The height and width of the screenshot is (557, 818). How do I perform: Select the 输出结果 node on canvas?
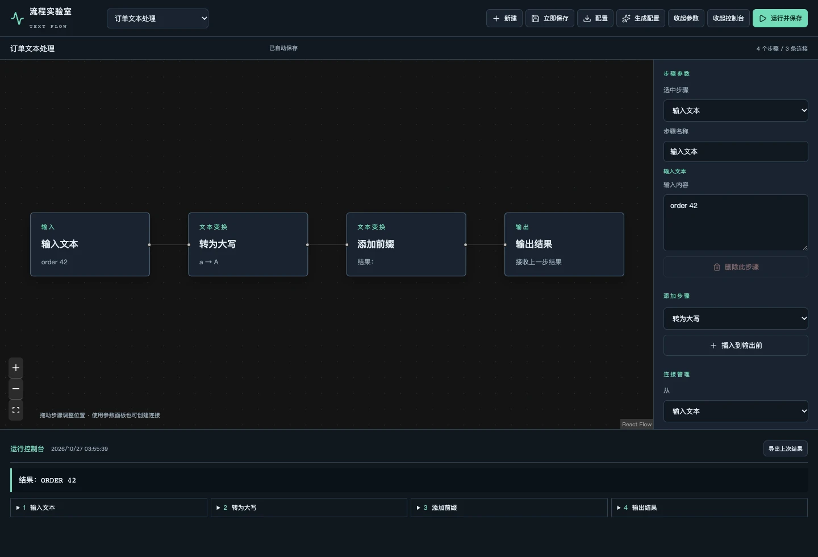pos(564,244)
